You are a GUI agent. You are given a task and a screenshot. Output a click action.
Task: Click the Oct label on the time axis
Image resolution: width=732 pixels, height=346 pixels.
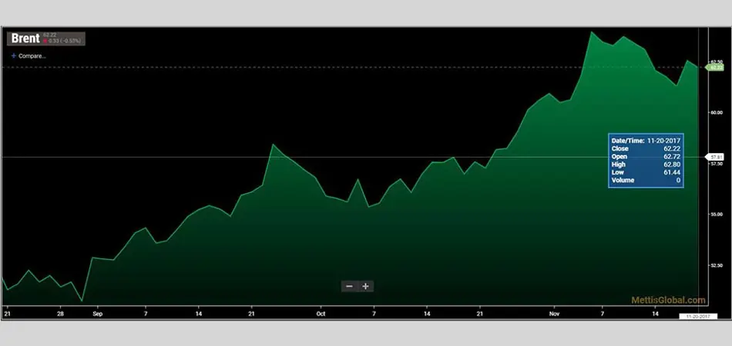(321, 314)
